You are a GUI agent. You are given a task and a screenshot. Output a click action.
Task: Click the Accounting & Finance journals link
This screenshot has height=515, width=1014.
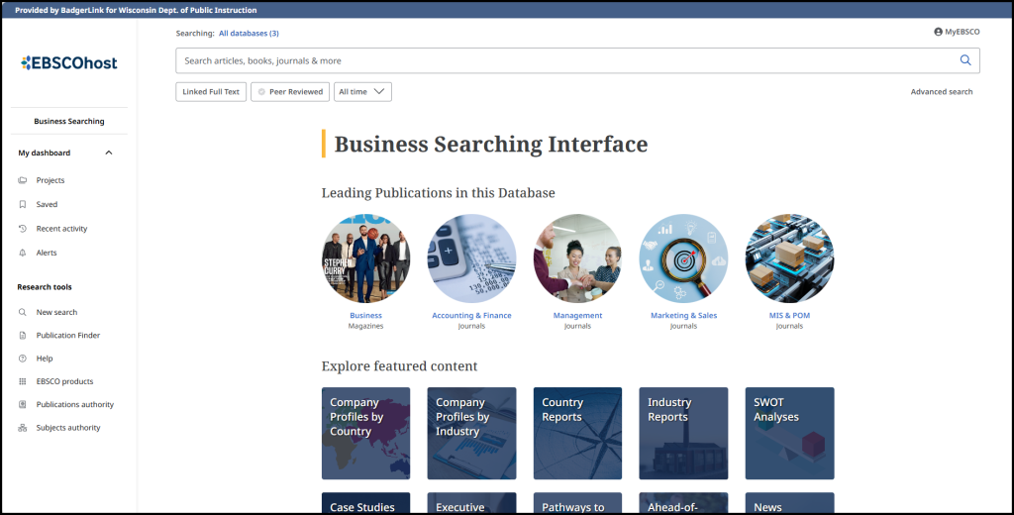tap(471, 316)
